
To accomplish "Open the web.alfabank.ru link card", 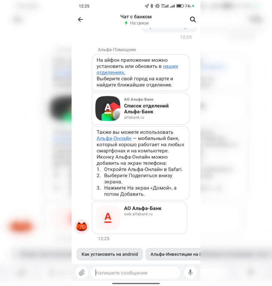I will pyautogui.click(x=139, y=218).
